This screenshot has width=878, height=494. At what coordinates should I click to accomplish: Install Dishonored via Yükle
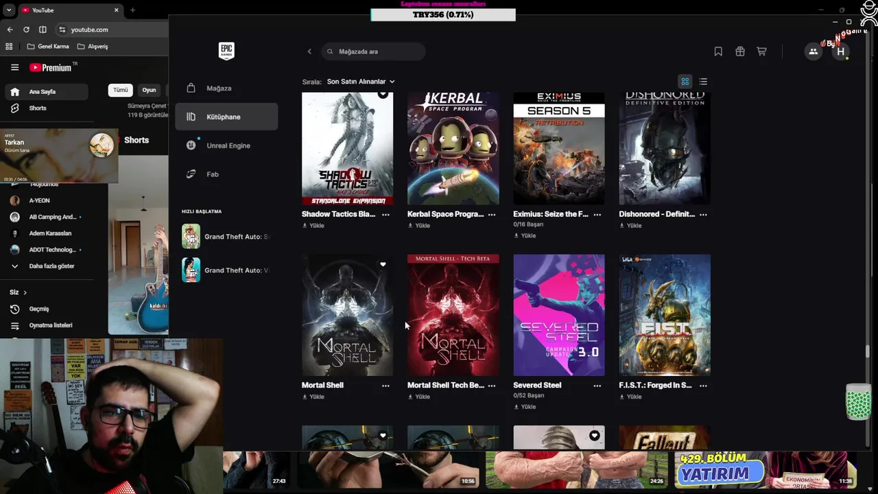630,226
